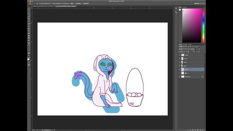The height and width of the screenshot is (131, 233).
Task: Select the Rectangular Marquee tool
Action: [x=29, y=11]
